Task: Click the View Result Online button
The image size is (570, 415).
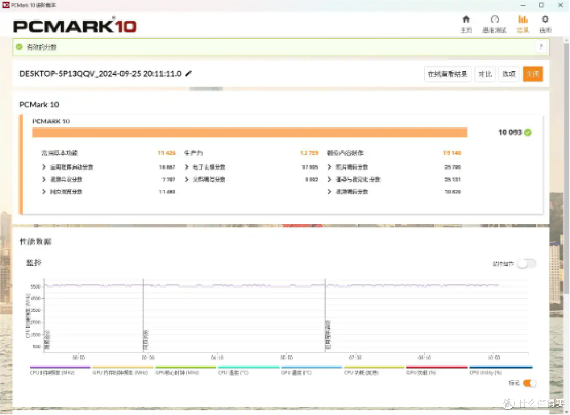Action: pyautogui.click(x=448, y=74)
